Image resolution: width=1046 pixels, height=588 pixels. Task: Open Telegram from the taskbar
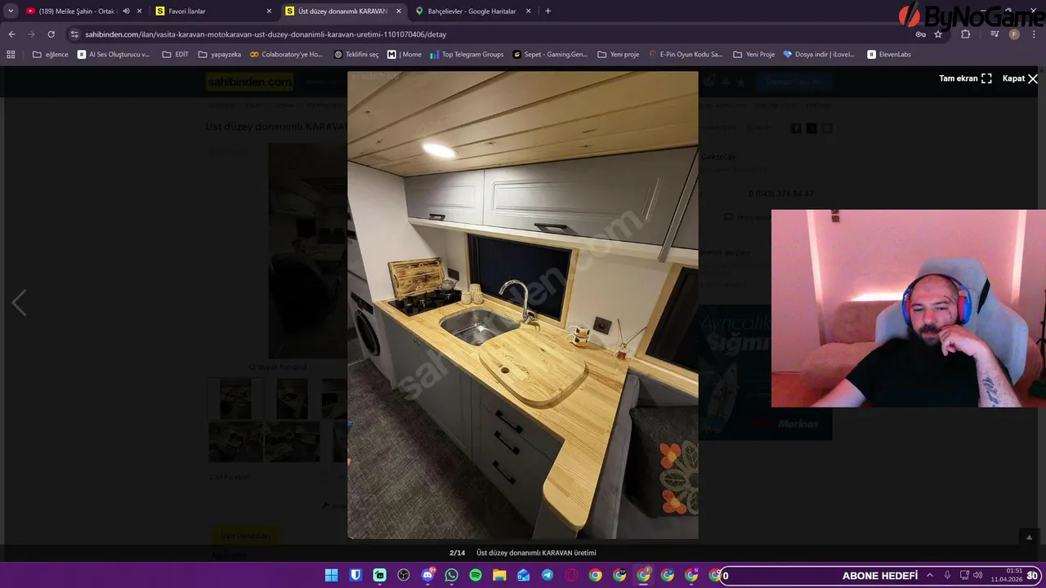548,575
